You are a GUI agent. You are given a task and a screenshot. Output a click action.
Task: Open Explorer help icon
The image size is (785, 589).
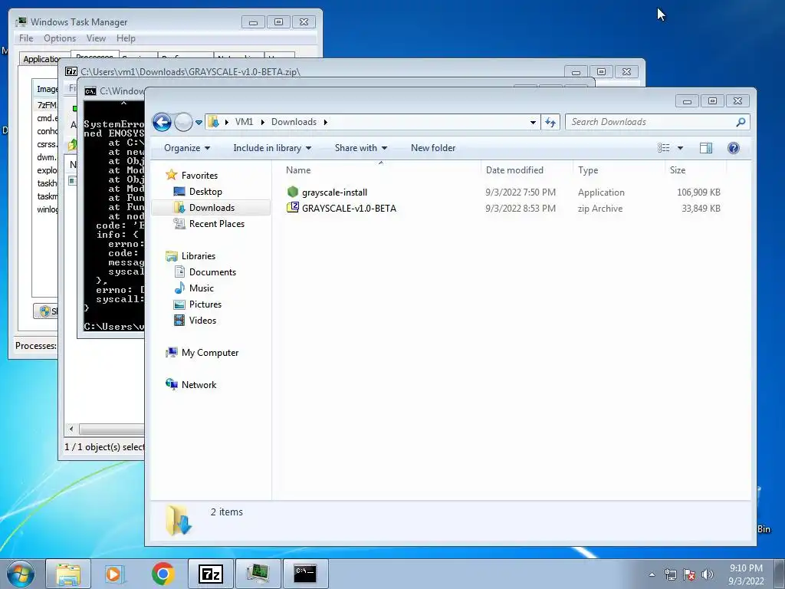click(x=734, y=148)
